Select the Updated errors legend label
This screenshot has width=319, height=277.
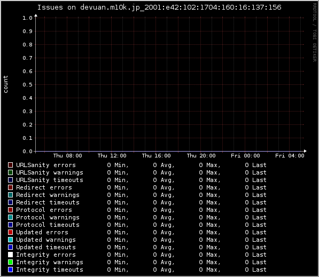click(x=42, y=232)
